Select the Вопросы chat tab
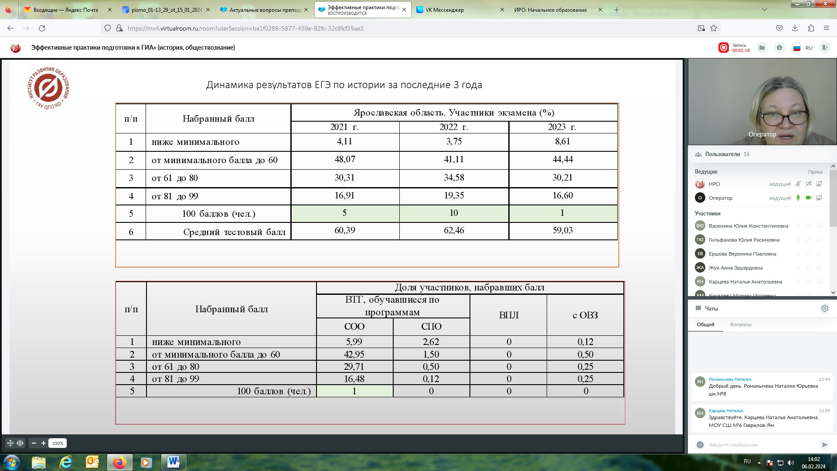 click(x=741, y=324)
